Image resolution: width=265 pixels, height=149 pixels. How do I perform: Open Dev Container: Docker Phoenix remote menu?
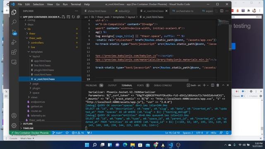coord(30,133)
